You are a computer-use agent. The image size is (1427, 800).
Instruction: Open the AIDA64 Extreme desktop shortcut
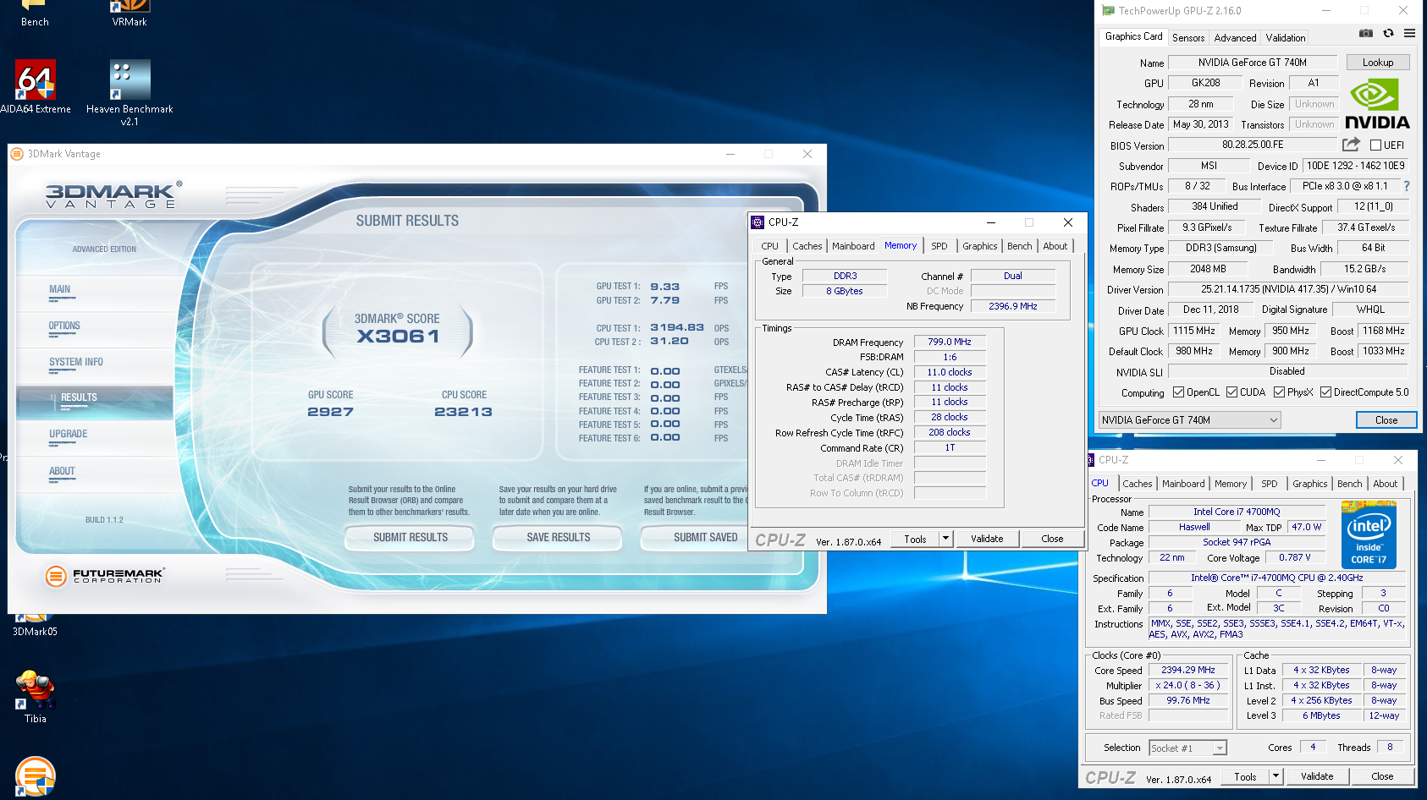36,87
